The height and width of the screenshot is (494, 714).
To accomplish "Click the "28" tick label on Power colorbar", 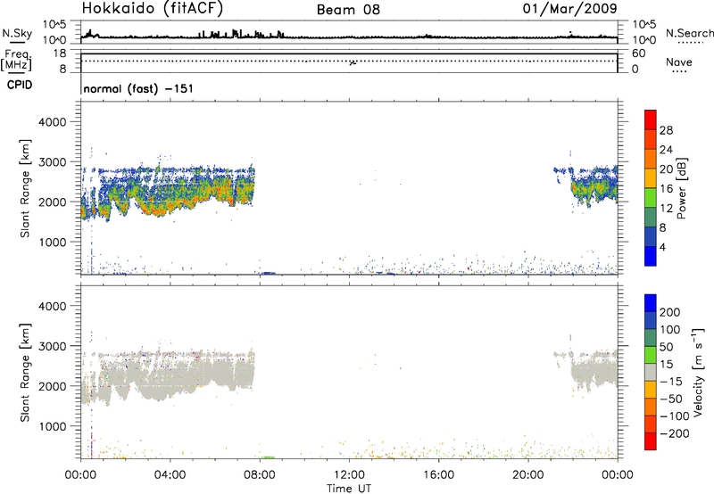I will [666, 130].
